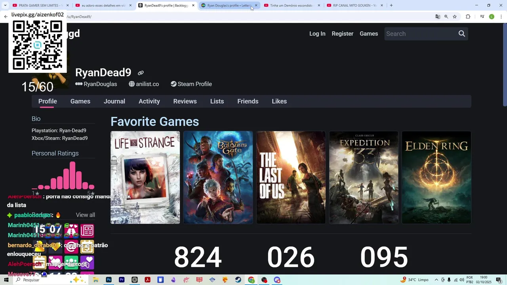Screen dimensions: 507x285
Task: Open the Reviews tab
Action: [x=185, y=101]
